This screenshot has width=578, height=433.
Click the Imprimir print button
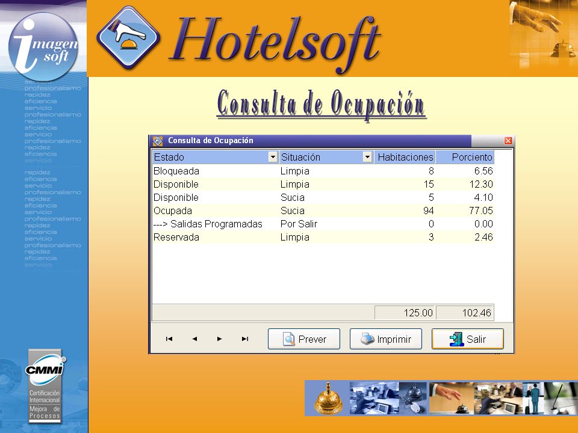(x=385, y=339)
